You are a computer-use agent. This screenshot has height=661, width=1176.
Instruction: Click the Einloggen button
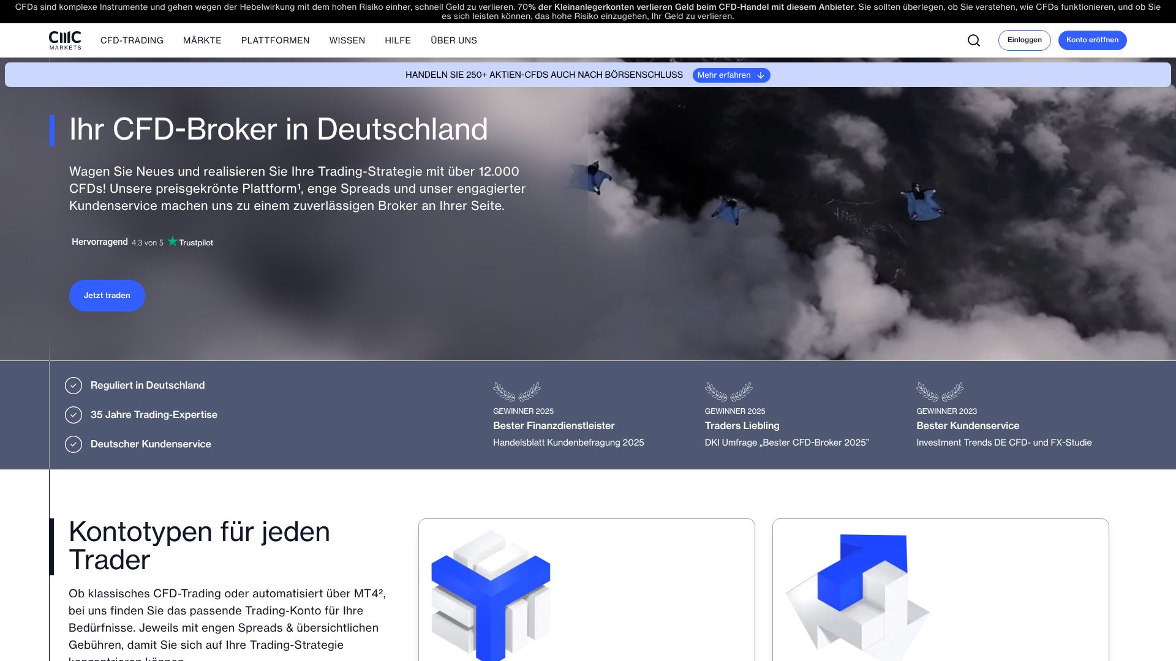tap(1024, 40)
